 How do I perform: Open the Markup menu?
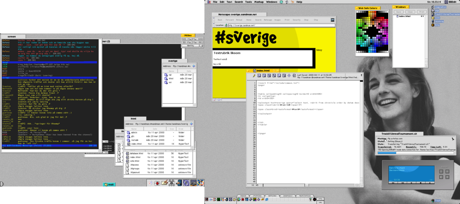(259, 2)
